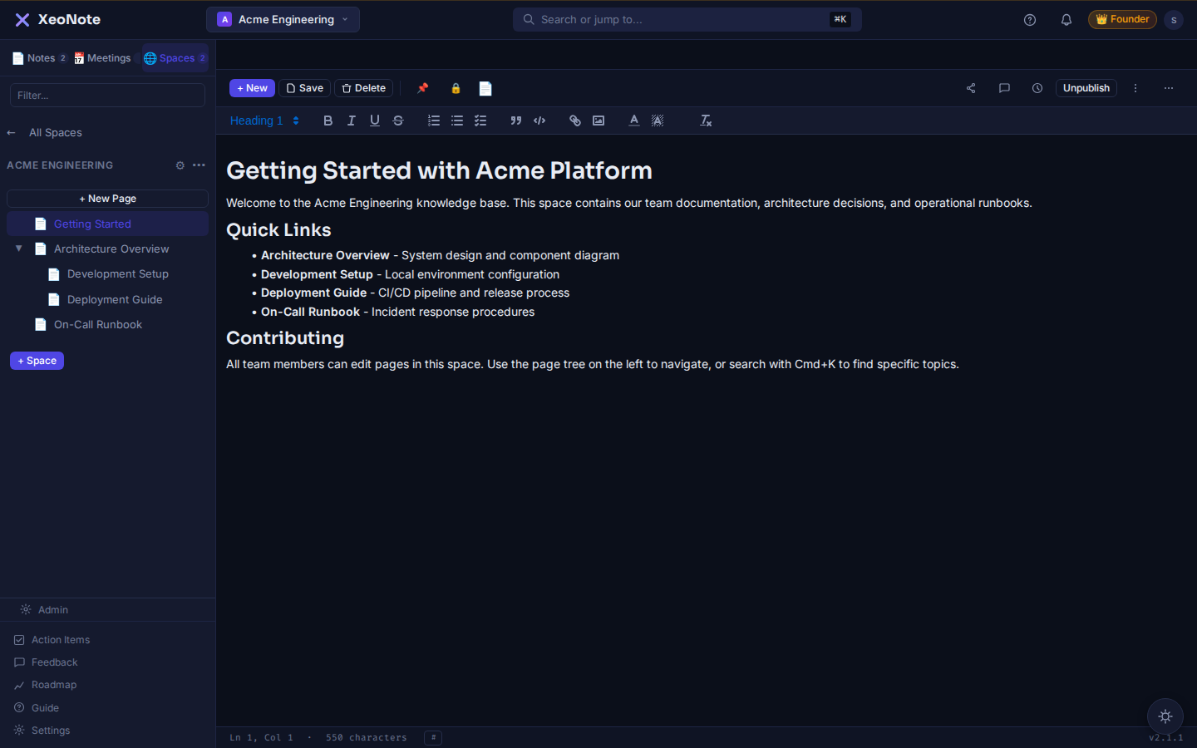The width and height of the screenshot is (1197, 748).
Task: Open the Development Setup page
Action: (x=118, y=274)
